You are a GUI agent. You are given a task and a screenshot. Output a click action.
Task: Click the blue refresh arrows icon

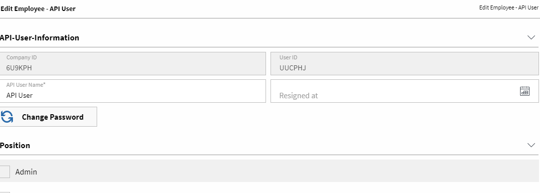tap(7, 117)
